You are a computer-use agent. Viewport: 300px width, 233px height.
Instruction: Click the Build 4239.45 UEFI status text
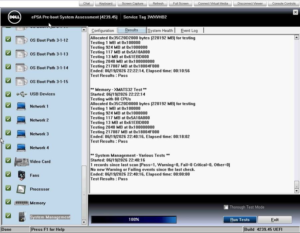[x=263, y=229]
